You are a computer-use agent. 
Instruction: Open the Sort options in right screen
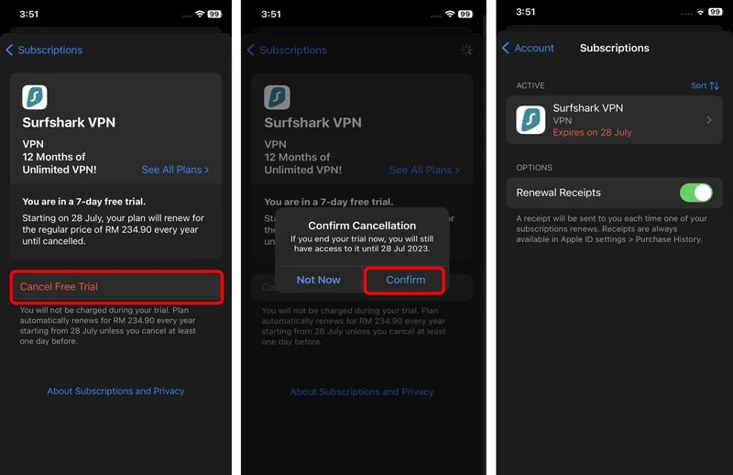click(705, 85)
